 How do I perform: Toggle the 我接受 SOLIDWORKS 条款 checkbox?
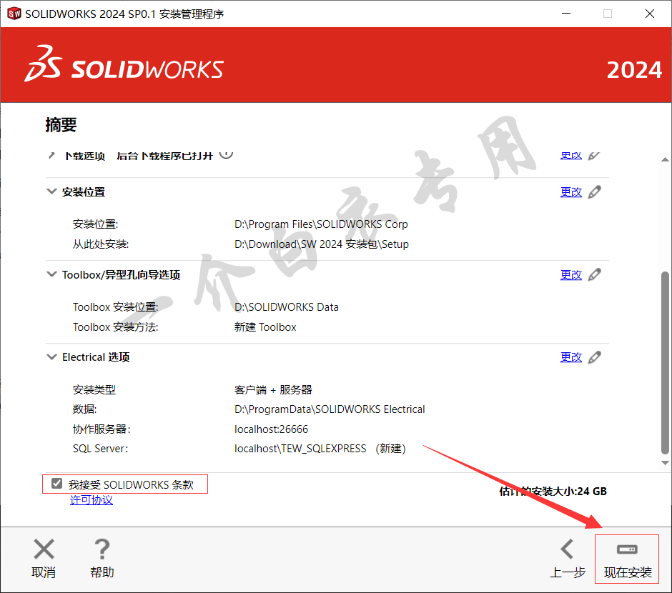click(x=56, y=484)
